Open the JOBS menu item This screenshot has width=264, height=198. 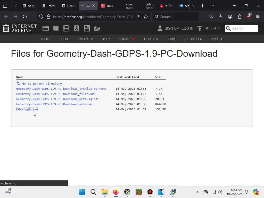point(171,39)
